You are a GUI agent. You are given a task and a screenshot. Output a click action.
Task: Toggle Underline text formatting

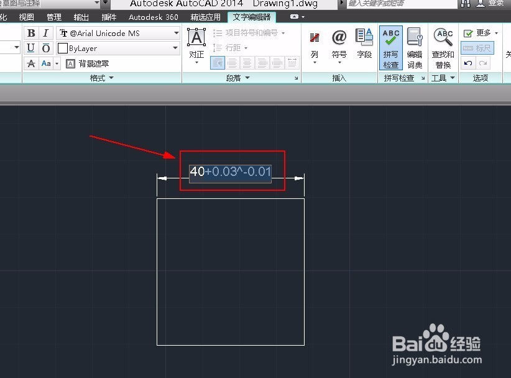[x=31, y=48]
